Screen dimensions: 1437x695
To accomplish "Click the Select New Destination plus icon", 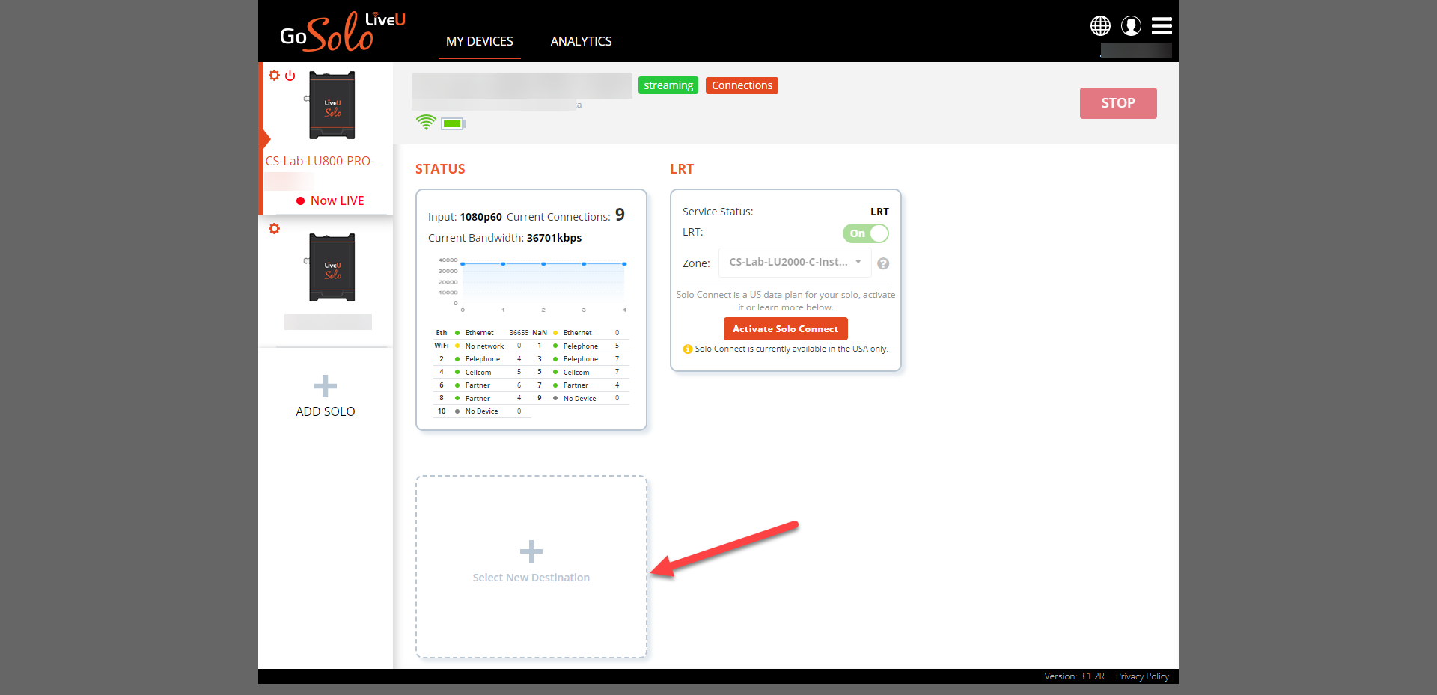I will point(531,551).
